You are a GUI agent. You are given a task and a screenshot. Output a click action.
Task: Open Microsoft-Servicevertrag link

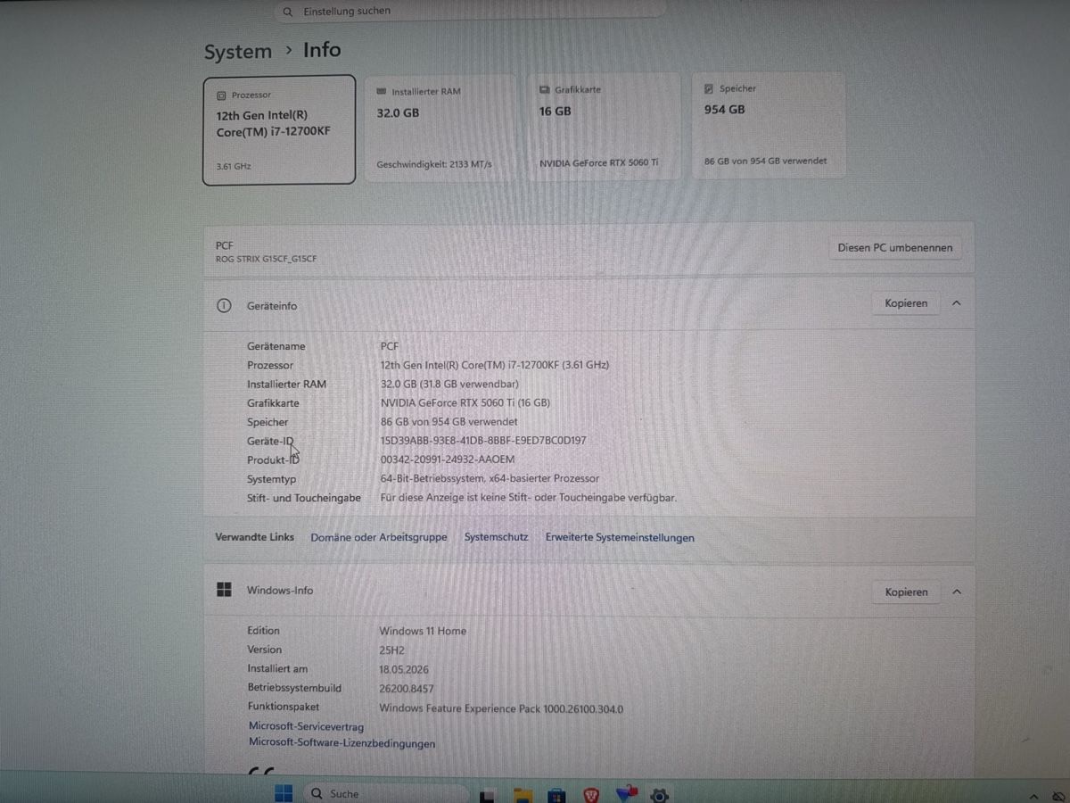coord(306,727)
